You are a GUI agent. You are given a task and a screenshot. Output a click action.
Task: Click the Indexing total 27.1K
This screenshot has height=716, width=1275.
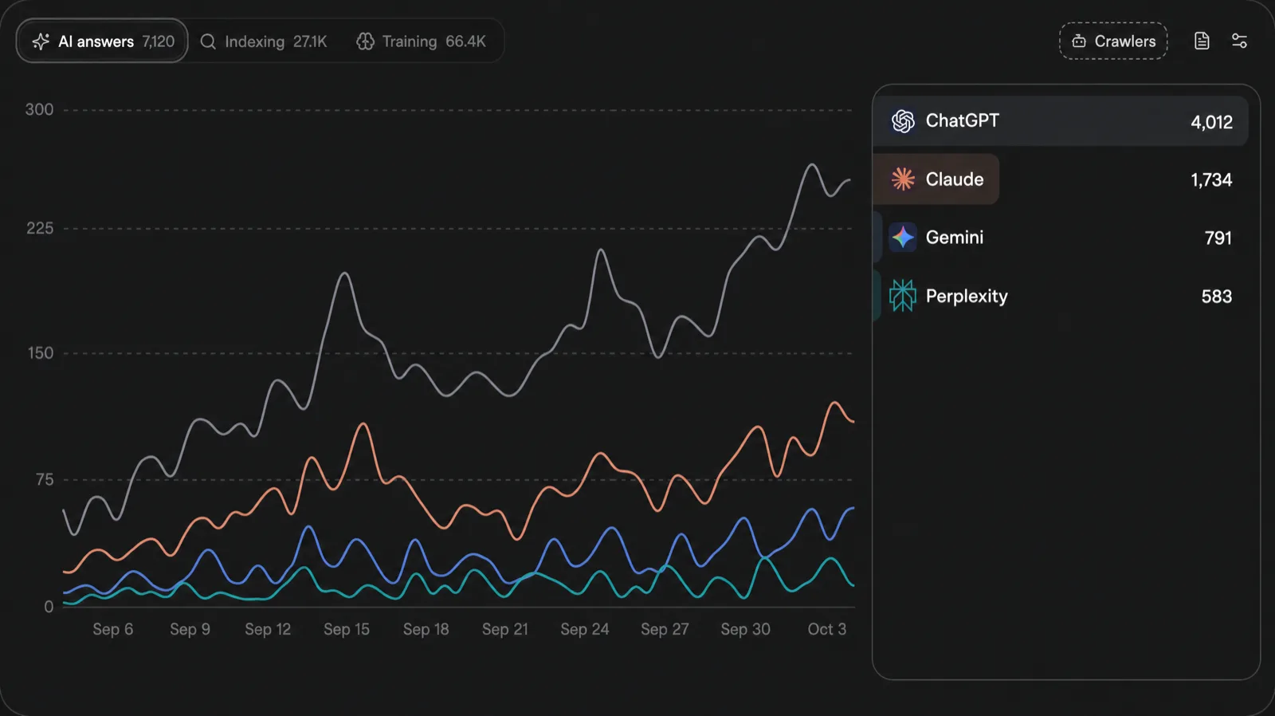tap(310, 41)
